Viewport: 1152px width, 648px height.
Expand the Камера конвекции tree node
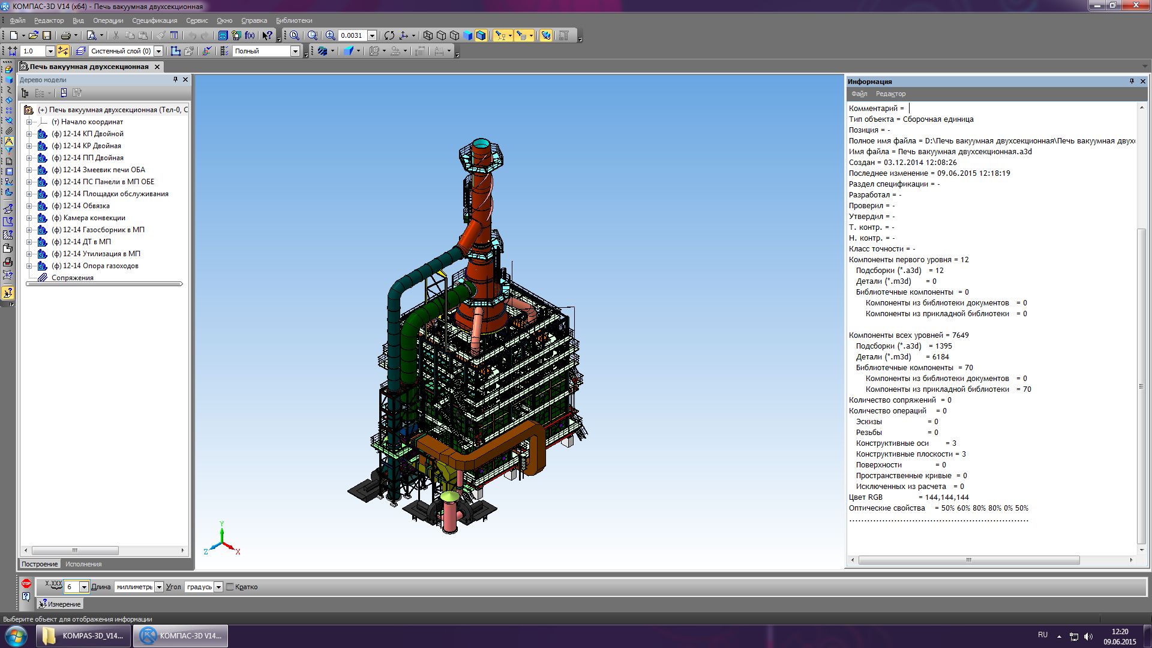(29, 218)
